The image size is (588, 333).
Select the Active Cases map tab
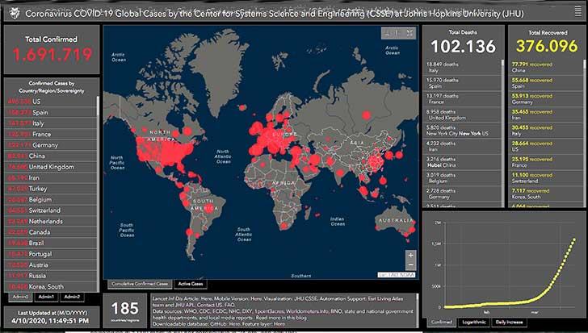(191, 284)
